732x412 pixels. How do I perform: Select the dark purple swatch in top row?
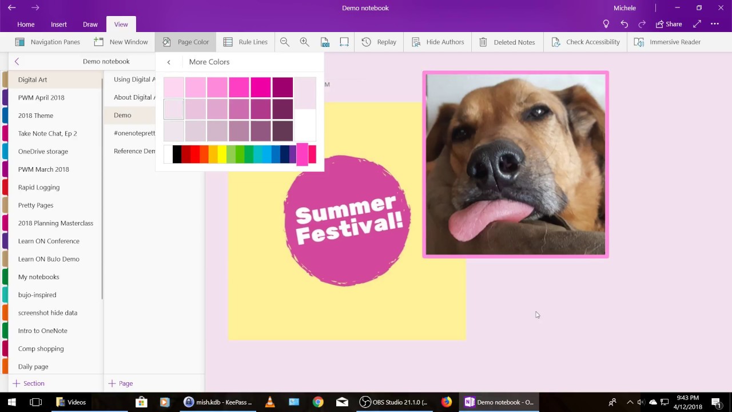pos(283,88)
